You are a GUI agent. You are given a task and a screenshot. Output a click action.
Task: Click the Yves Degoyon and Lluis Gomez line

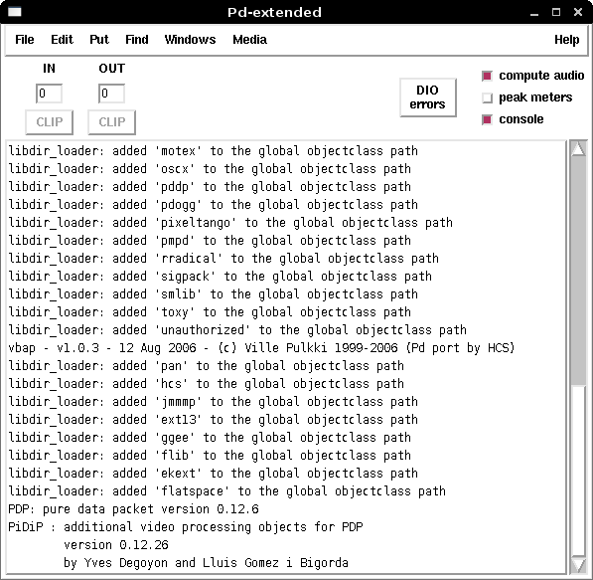pyautogui.click(x=206, y=563)
